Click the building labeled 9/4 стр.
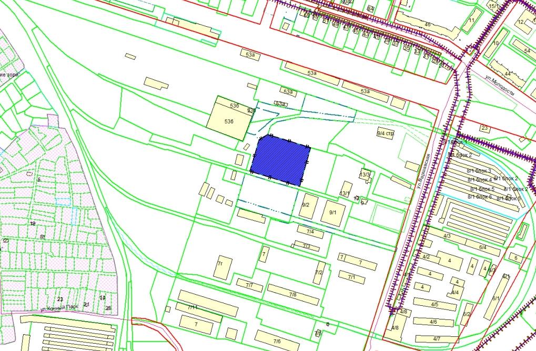 click(386, 134)
